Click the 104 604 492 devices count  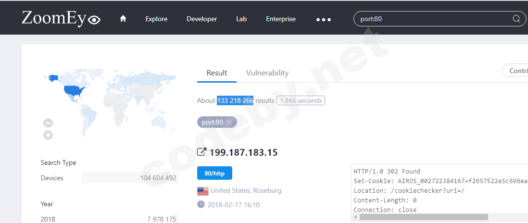[x=158, y=178]
